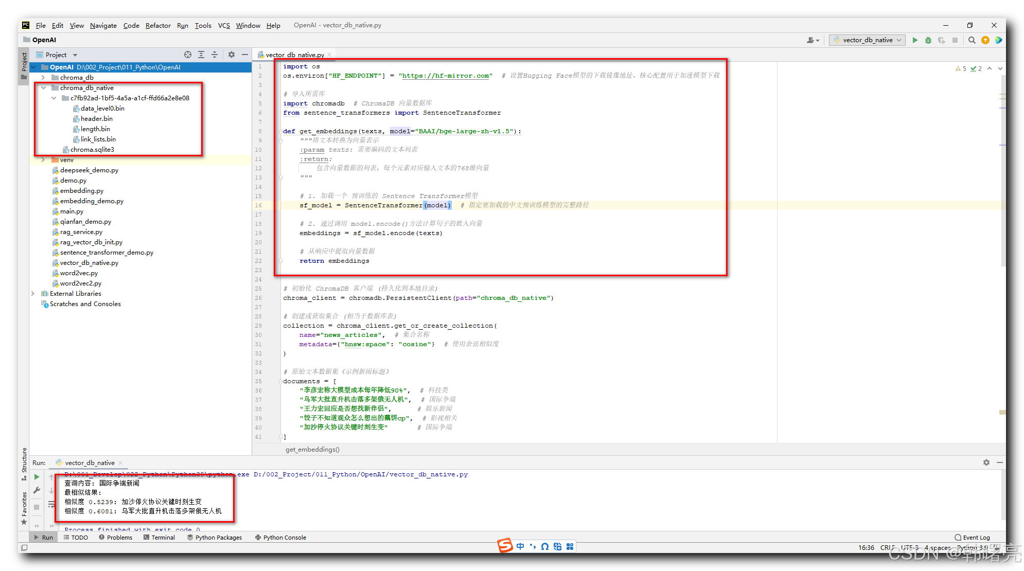Open the Refactor menu

click(x=157, y=25)
